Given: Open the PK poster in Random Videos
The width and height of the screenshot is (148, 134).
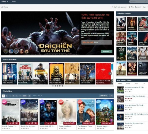Looking at the screenshot, I should [121, 68].
